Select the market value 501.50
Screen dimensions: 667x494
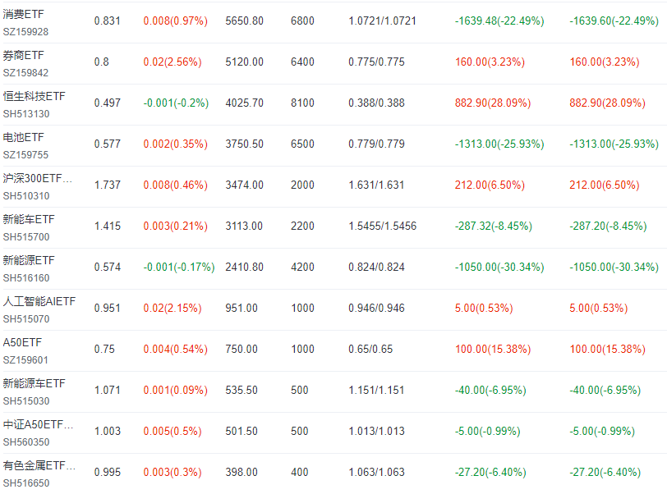click(x=241, y=431)
